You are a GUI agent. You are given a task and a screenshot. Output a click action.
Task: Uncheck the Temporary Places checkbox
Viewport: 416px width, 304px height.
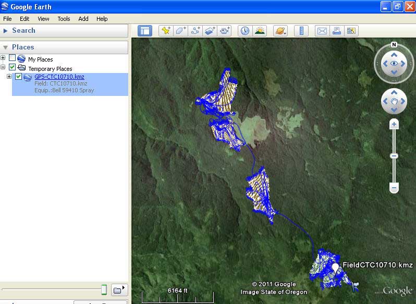[x=12, y=68]
